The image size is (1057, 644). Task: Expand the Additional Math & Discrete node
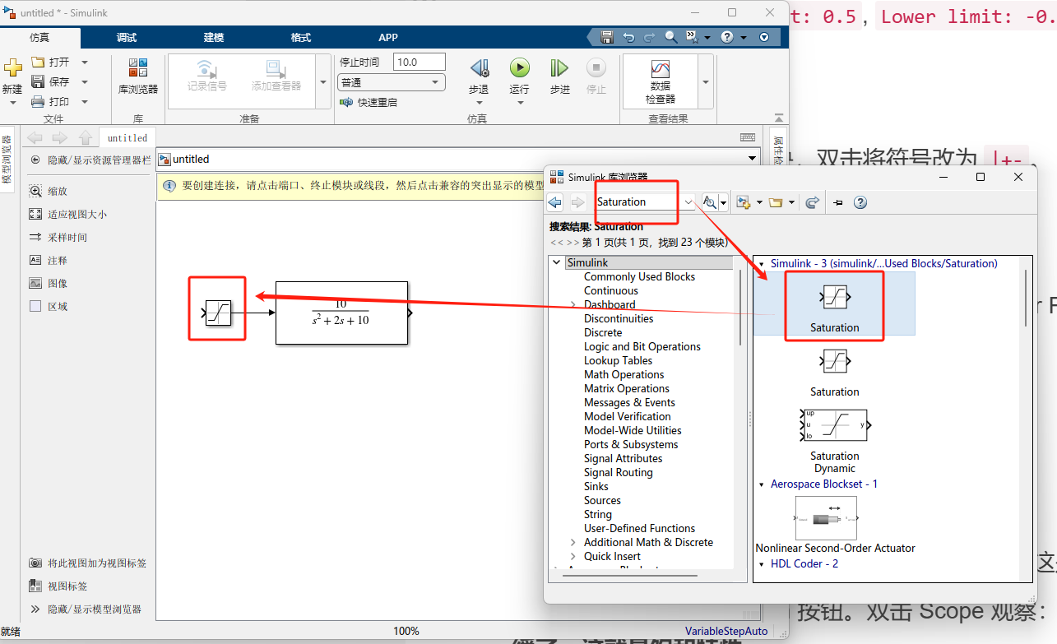(x=573, y=542)
